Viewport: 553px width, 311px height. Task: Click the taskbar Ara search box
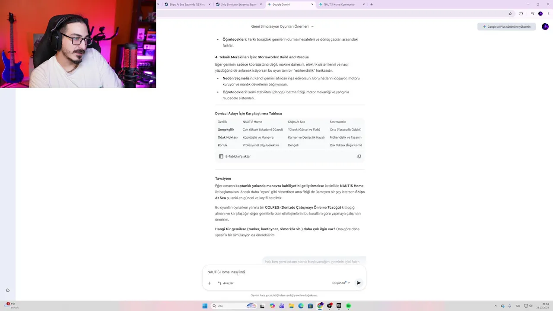(x=234, y=306)
